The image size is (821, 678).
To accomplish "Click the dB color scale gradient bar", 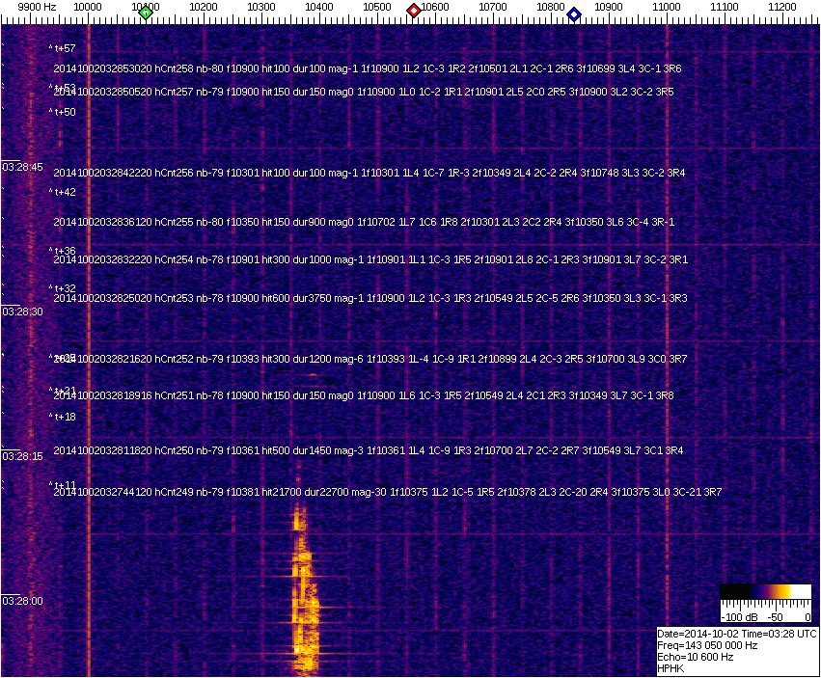I will (x=766, y=592).
